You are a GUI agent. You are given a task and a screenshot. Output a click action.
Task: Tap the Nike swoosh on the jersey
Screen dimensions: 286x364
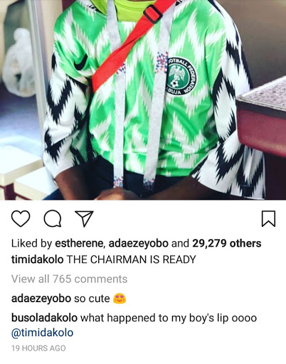coord(80,63)
